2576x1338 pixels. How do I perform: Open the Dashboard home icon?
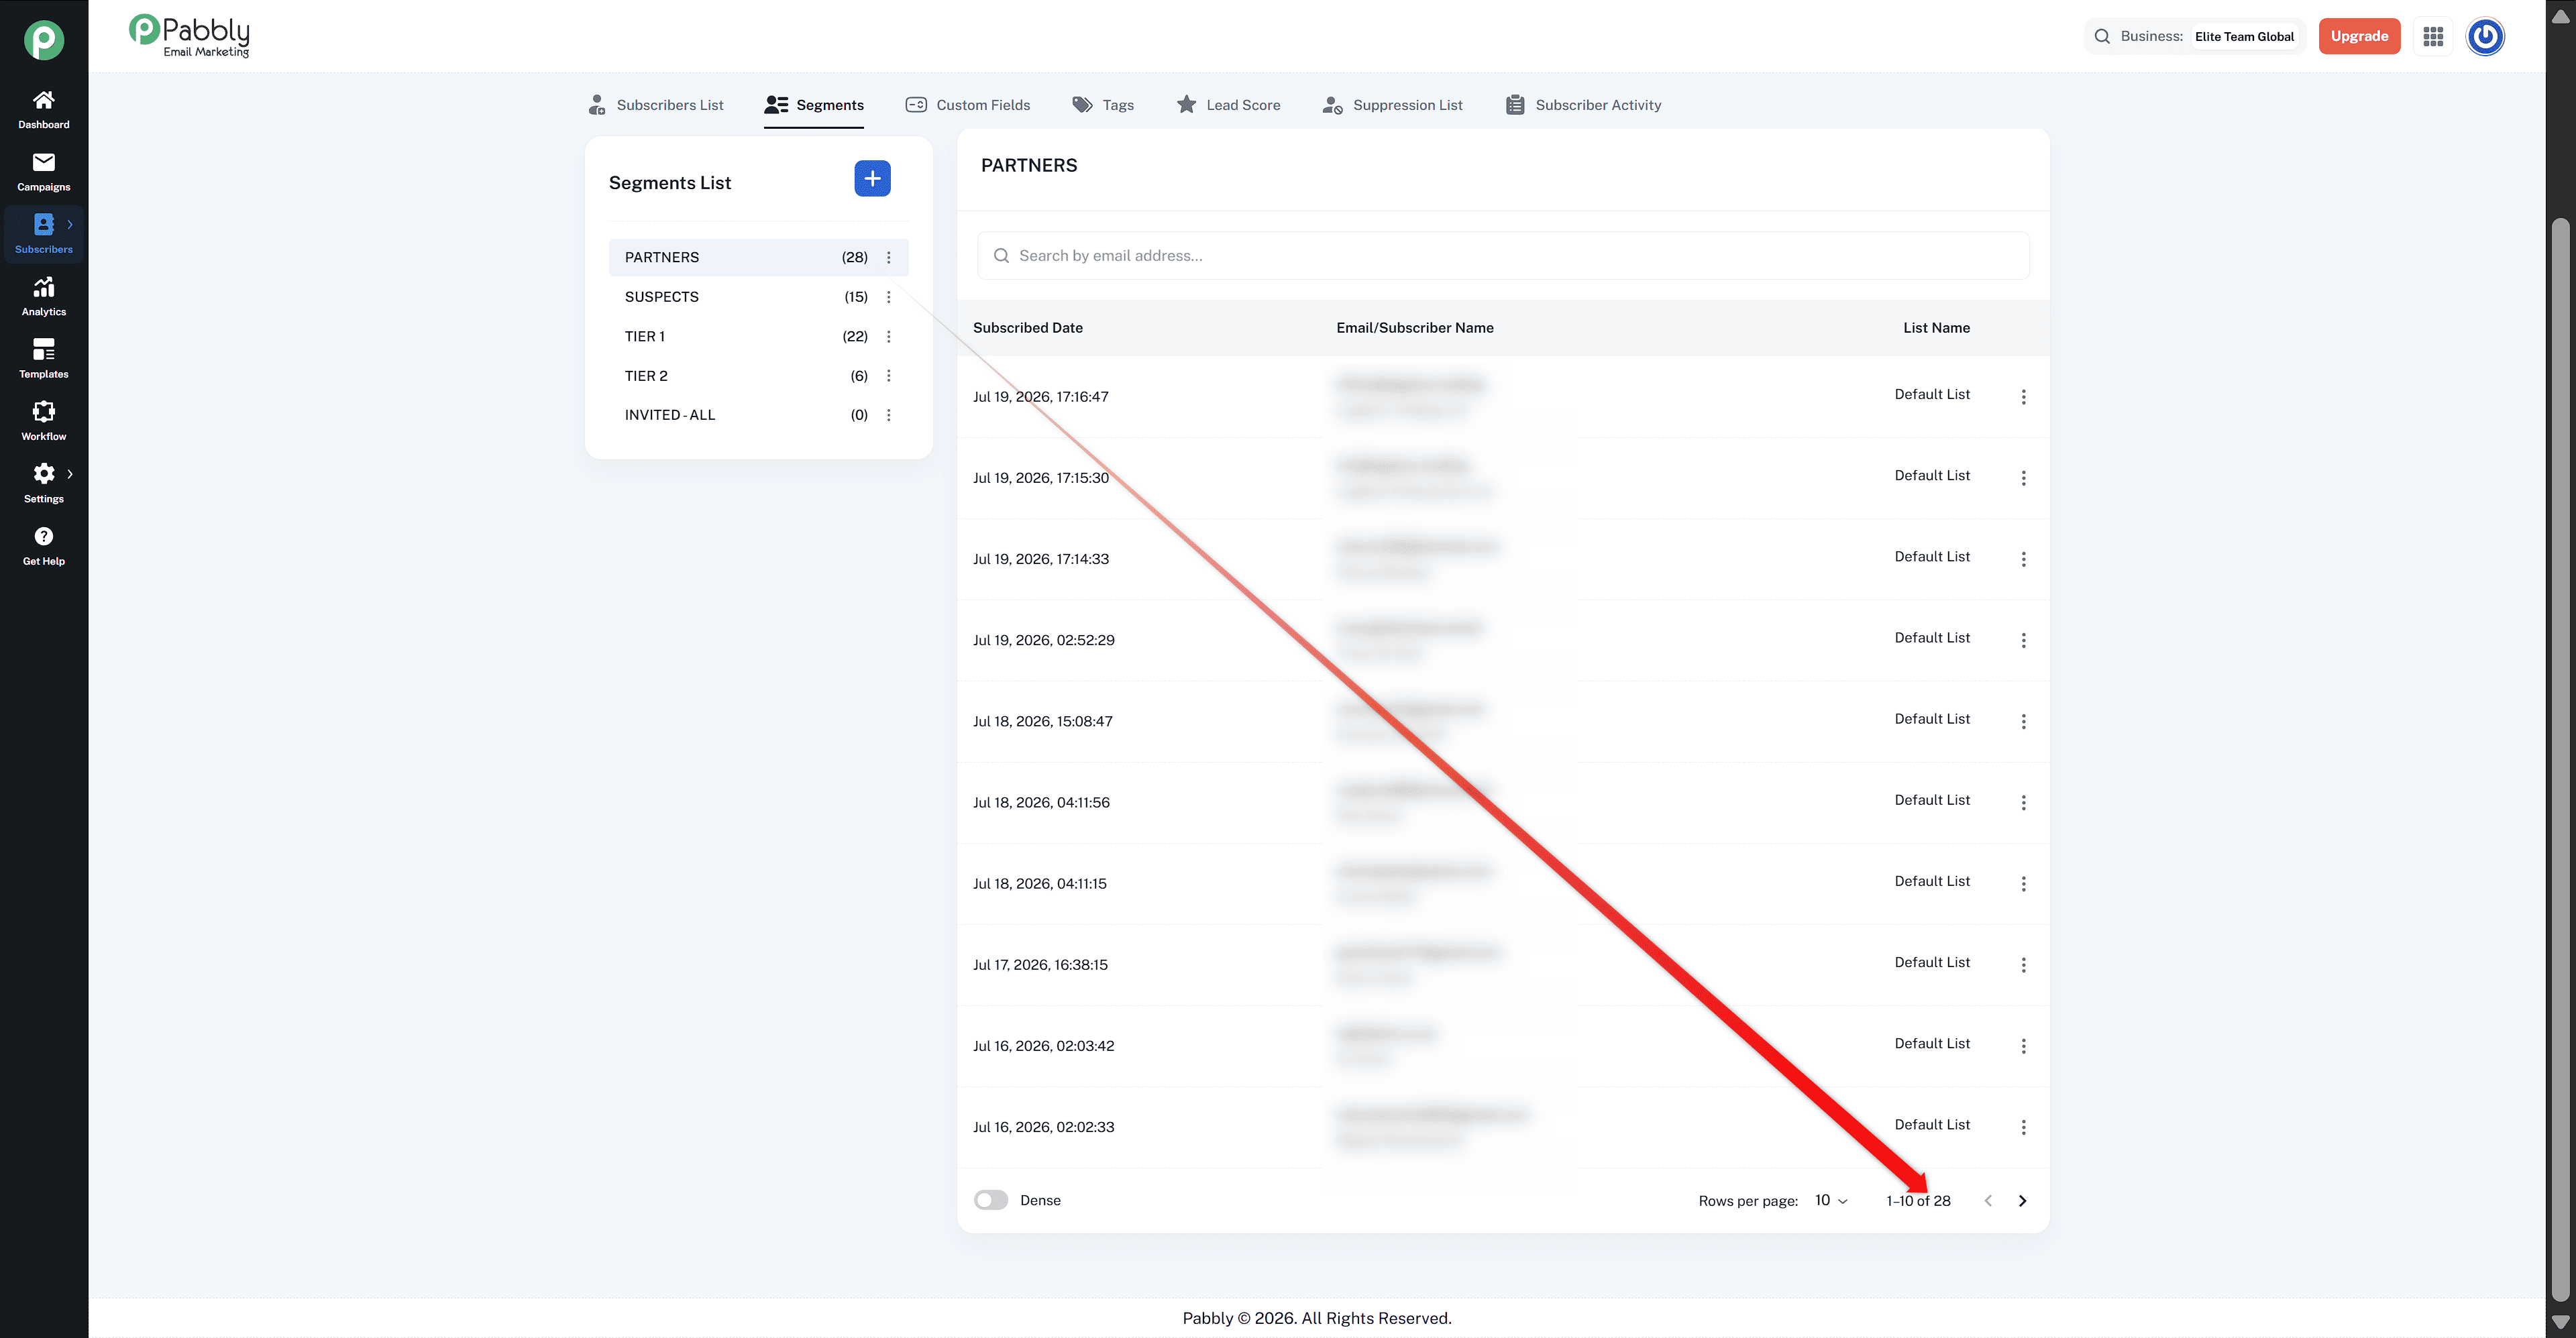pos(43,100)
